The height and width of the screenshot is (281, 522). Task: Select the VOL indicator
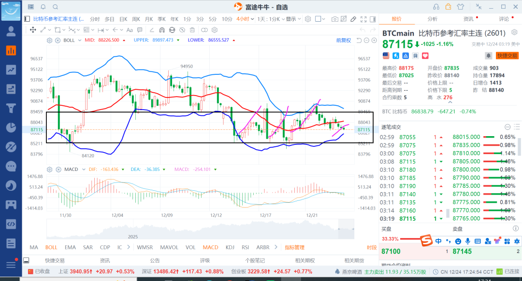coord(190,247)
